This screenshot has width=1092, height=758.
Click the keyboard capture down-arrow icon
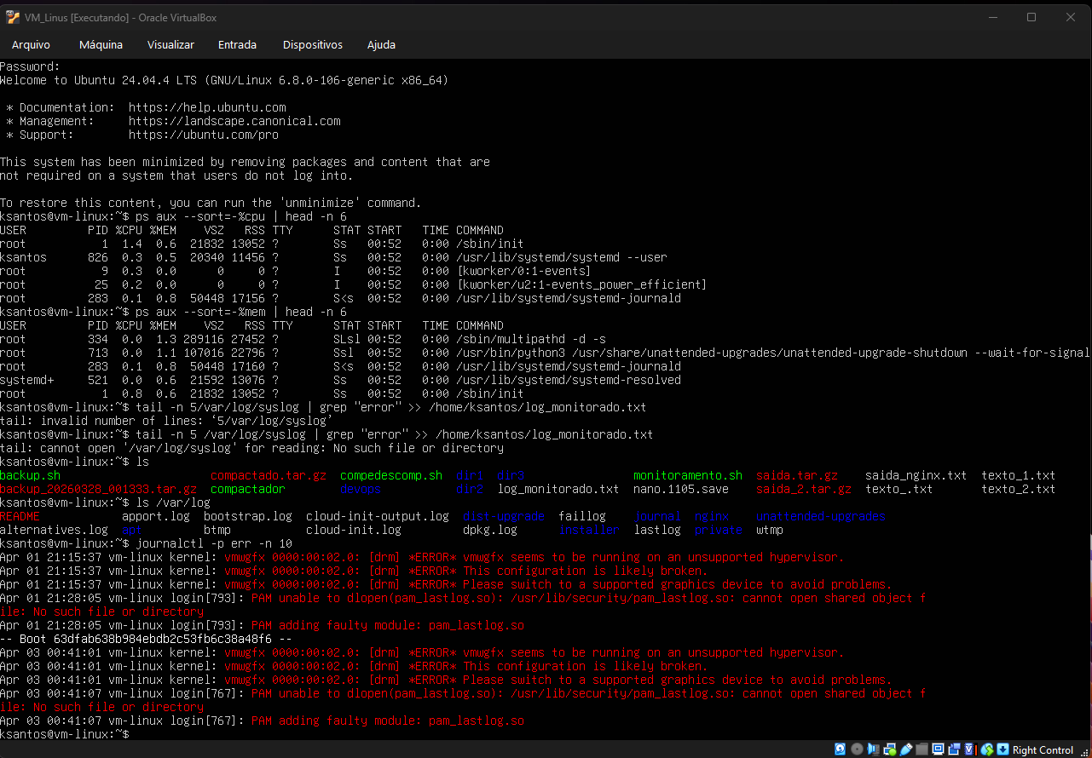point(1002,749)
